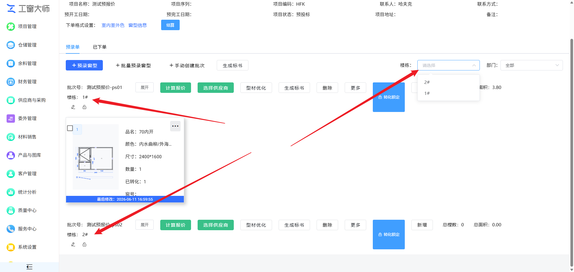Open 财务管理 sidebar icon
The height and width of the screenshot is (272, 574).
[11, 82]
